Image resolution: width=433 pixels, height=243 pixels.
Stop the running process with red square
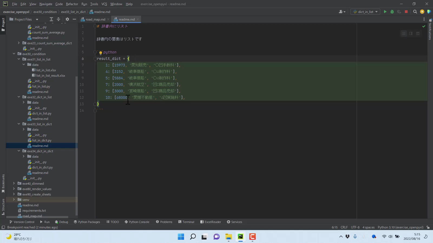406,12
